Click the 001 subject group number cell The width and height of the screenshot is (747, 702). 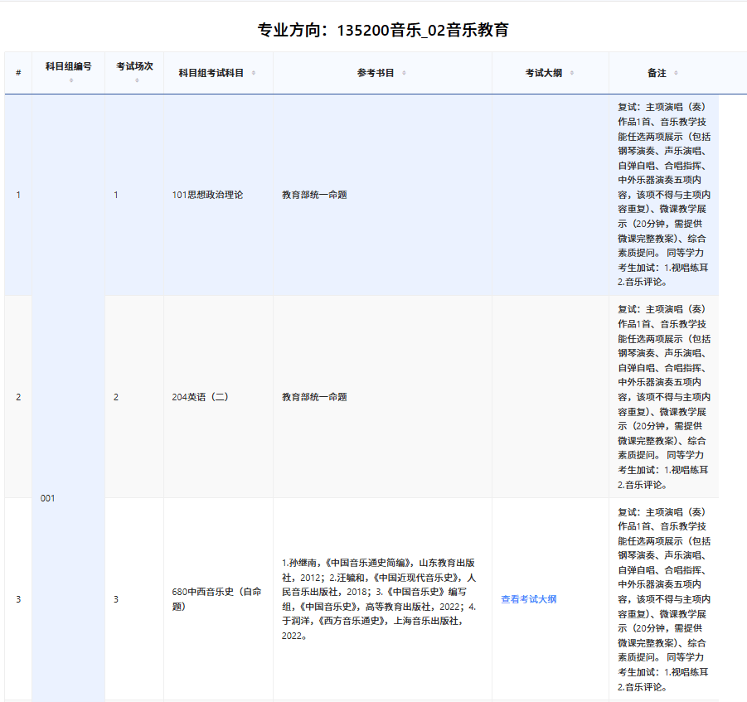[x=48, y=498]
